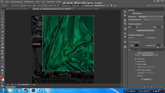The image size is (165, 93).
Task: Select the Zoom tool in toolbox
Action: tap(2, 73)
